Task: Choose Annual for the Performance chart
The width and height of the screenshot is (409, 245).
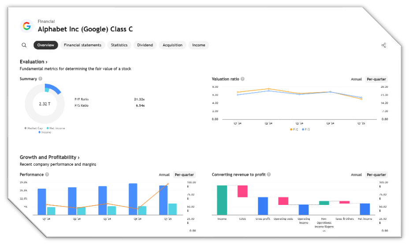Action: pyautogui.click(x=164, y=174)
